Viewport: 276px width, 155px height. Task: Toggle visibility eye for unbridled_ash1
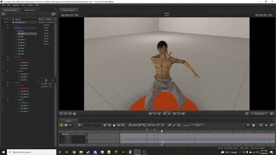pyautogui.click(x=5, y=22)
